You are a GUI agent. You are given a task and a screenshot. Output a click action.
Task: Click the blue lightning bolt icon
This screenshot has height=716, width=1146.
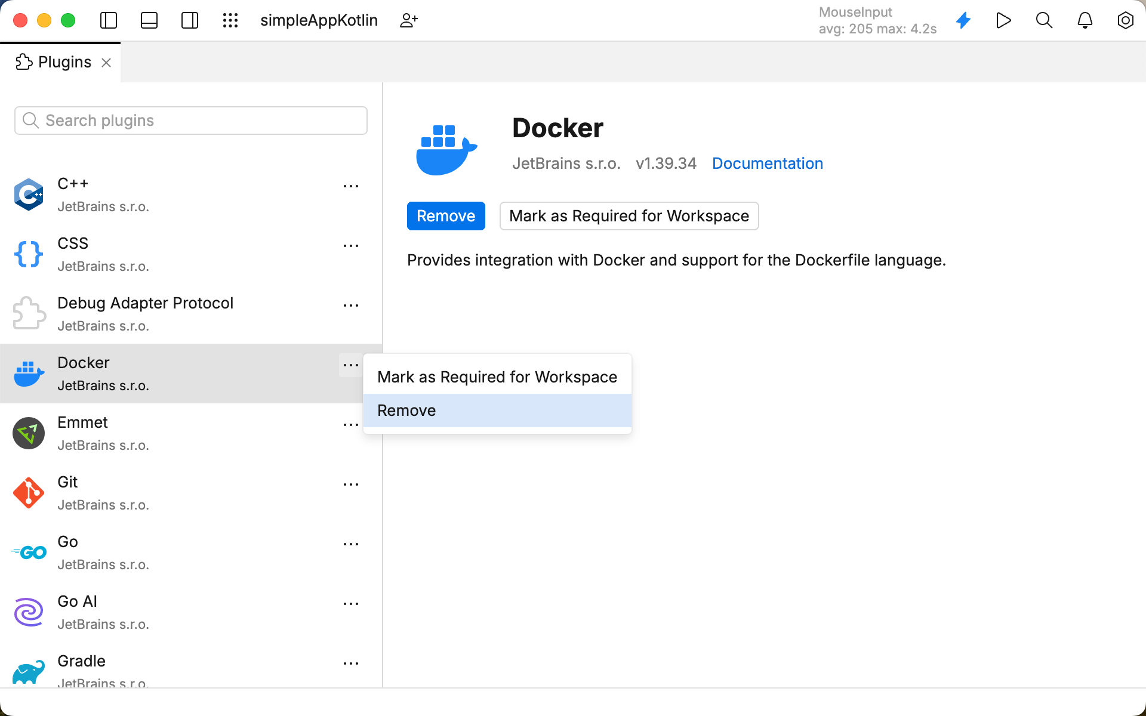click(963, 20)
